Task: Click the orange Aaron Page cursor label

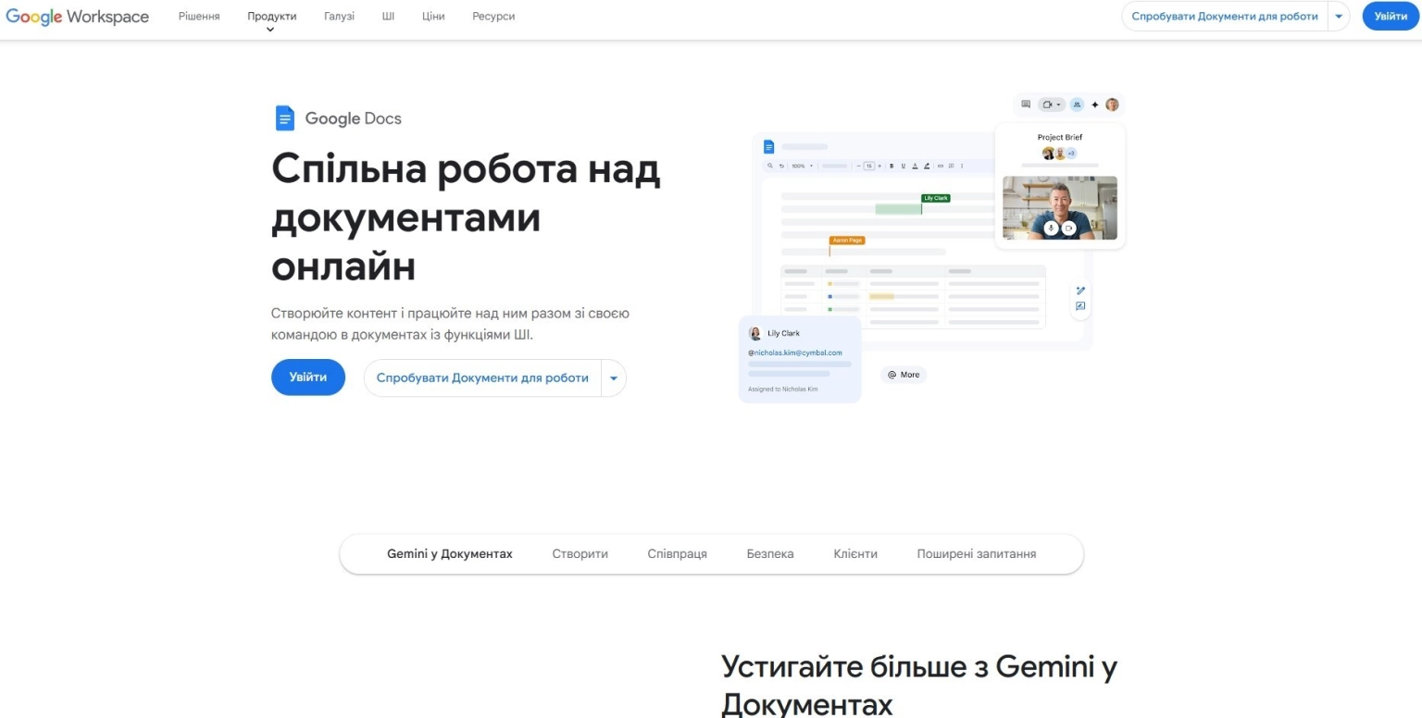Action: coord(847,241)
